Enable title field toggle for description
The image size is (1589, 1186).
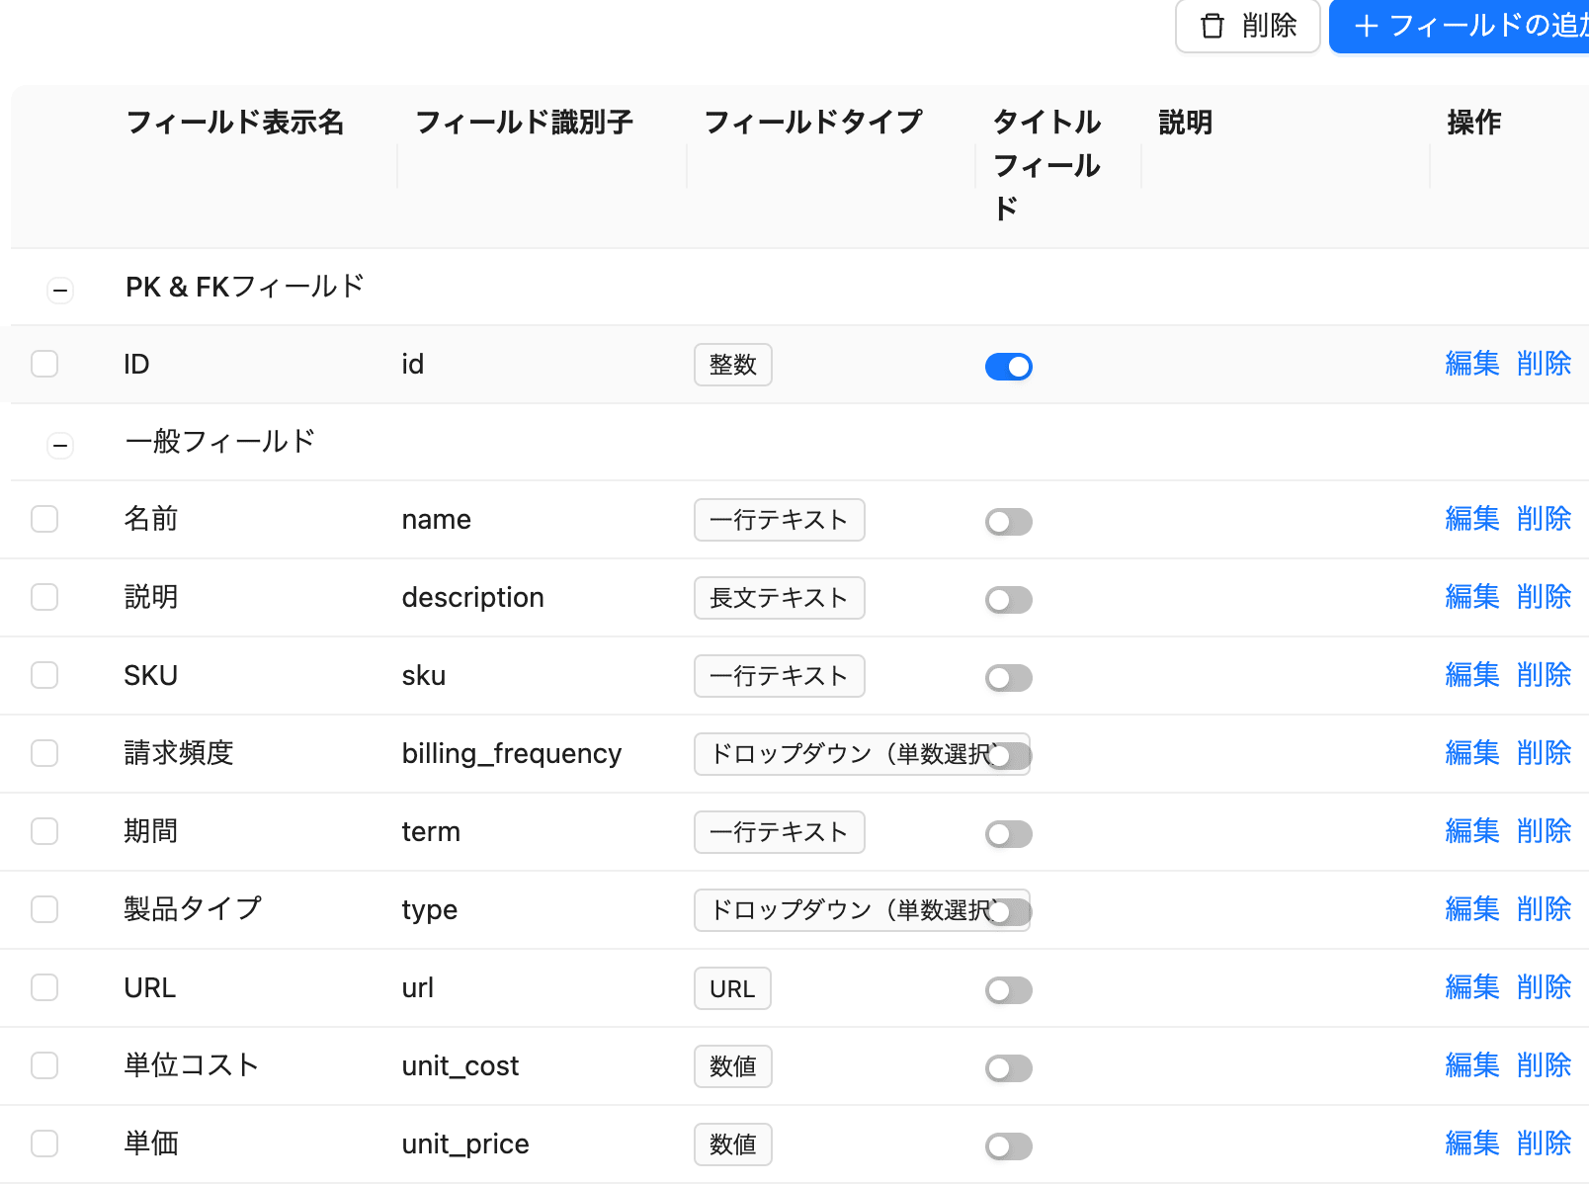click(1008, 600)
